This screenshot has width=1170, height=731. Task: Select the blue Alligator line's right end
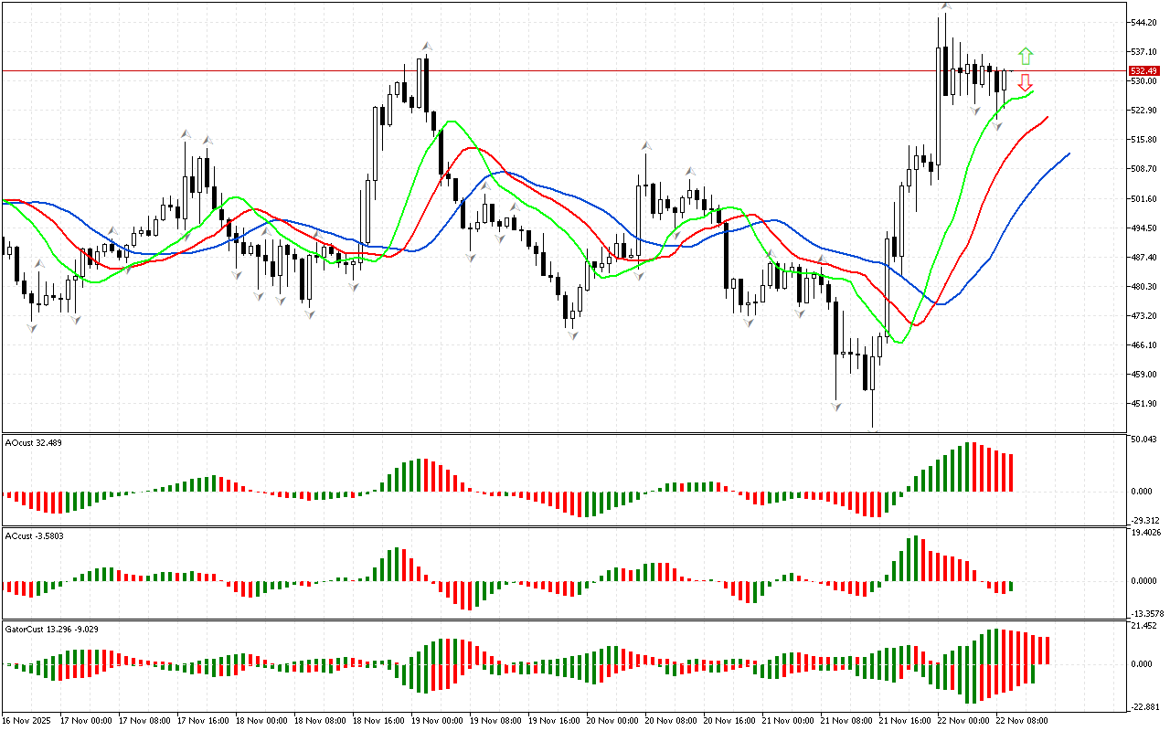[1068, 154]
